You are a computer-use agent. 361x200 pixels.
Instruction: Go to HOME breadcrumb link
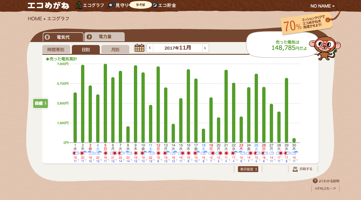click(x=35, y=19)
